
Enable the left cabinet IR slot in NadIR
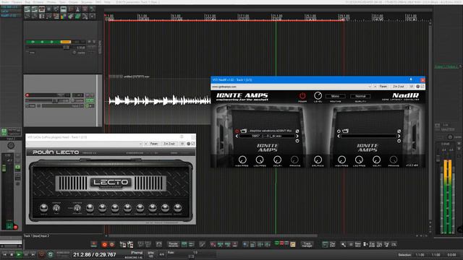pos(237,131)
